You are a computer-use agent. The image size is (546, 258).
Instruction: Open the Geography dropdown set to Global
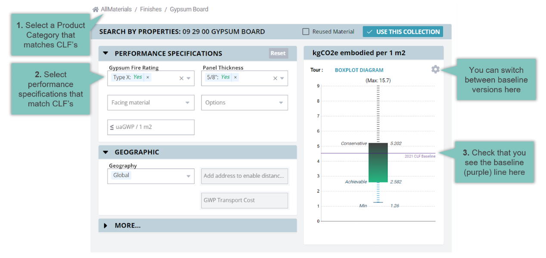[151, 176]
